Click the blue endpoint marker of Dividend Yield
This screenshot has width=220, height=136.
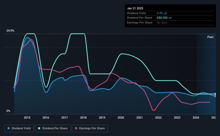click(x=215, y=96)
